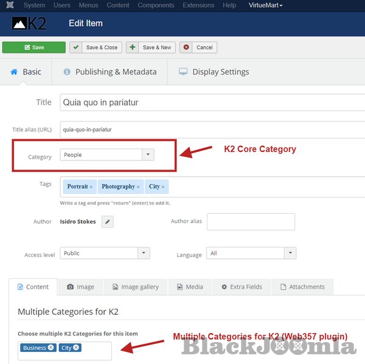Click the Save & Close button
Screen dimensions: 365x364
point(96,47)
